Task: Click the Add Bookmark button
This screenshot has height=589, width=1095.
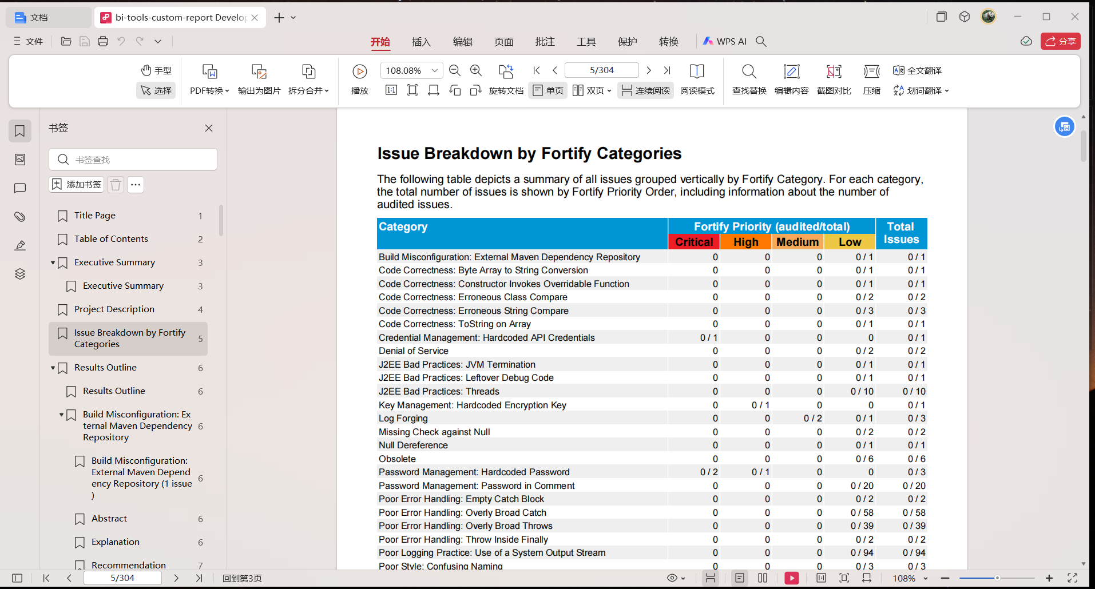Action: pos(77,185)
